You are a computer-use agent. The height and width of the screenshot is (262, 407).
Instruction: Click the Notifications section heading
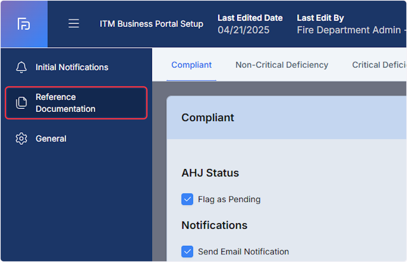pyautogui.click(x=214, y=225)
